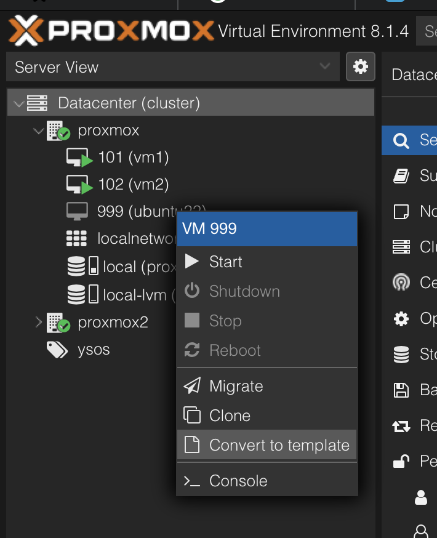Open Console from the context menu
Viewport: 437px width, 538px height.
point(267,481)
